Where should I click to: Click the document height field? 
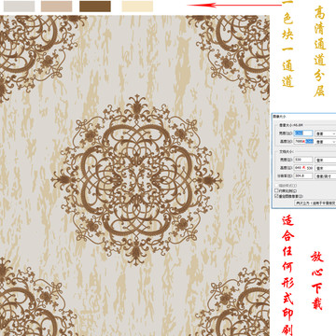pyautogui.click(x=303, y=168)
